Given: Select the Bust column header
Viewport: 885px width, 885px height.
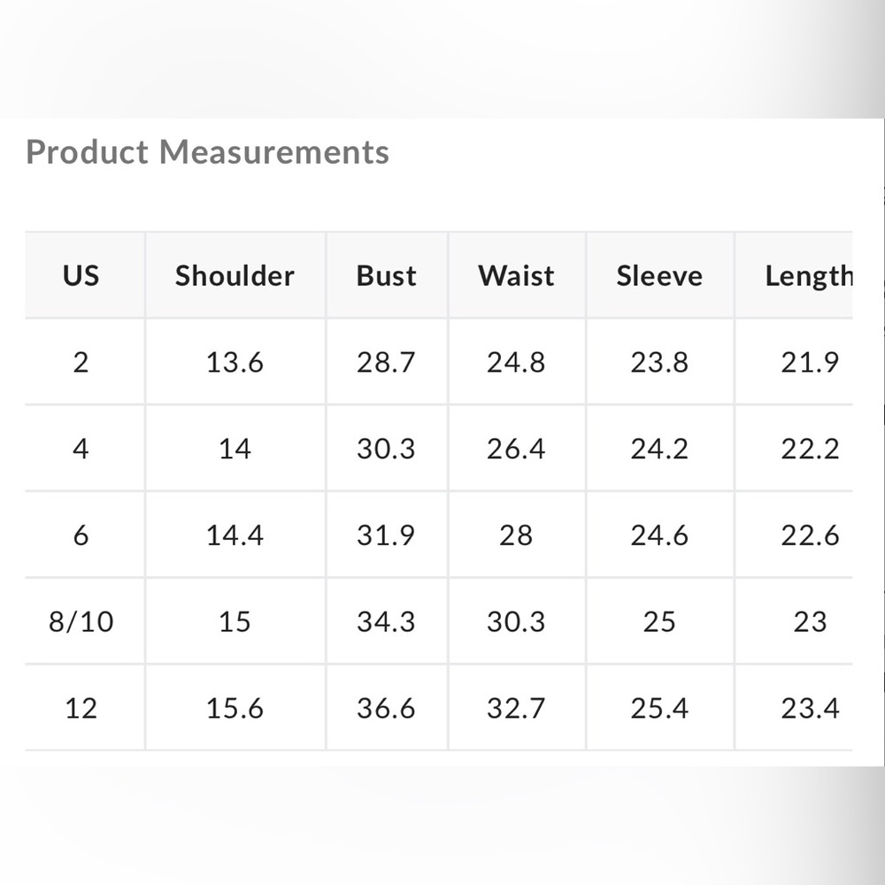Looking at the screenshot, I should click(386, 276).
